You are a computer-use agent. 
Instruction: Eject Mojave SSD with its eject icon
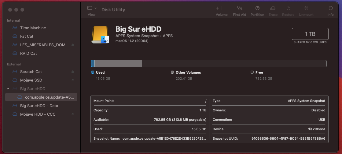tap(73, 80)
